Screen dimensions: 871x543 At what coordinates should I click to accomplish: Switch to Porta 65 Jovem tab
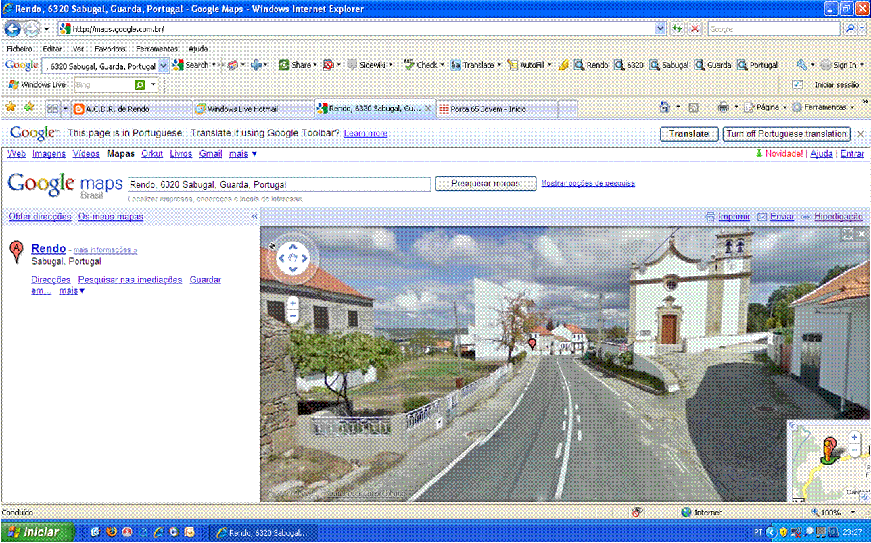tap(496, 109)
